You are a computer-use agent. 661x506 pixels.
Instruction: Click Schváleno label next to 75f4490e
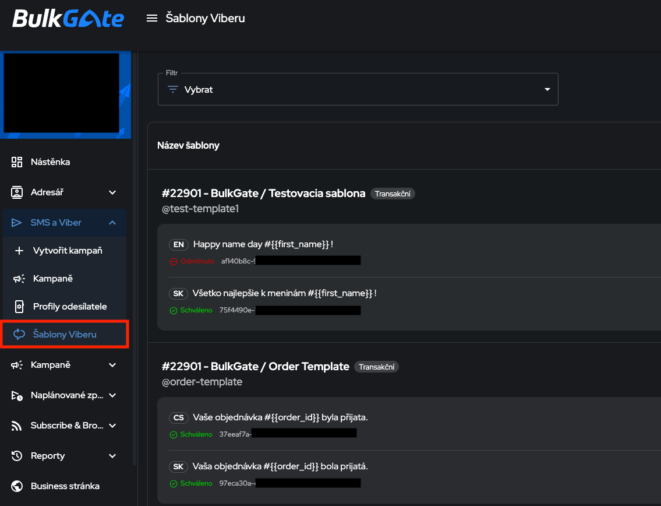tap(196, 310)
